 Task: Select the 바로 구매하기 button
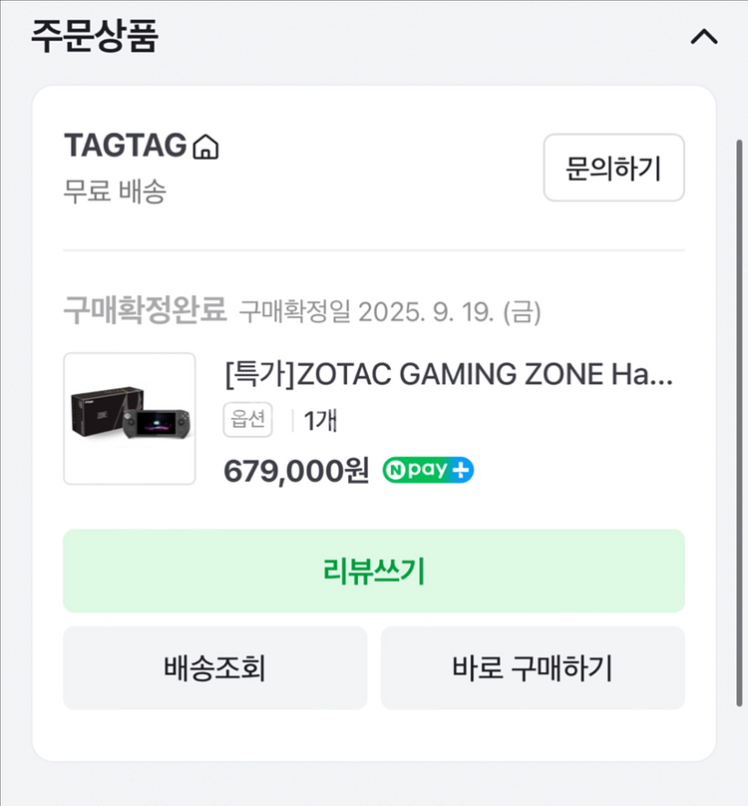click(533, 667)
